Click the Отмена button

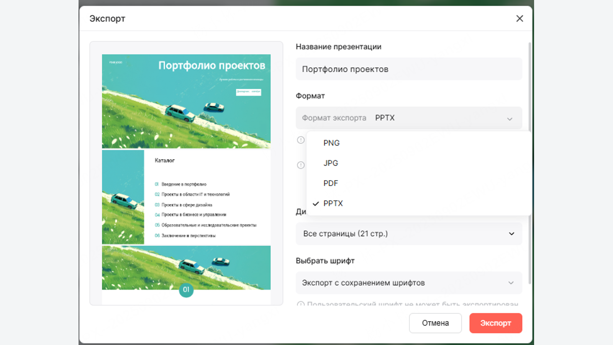[x=435, y=323]
